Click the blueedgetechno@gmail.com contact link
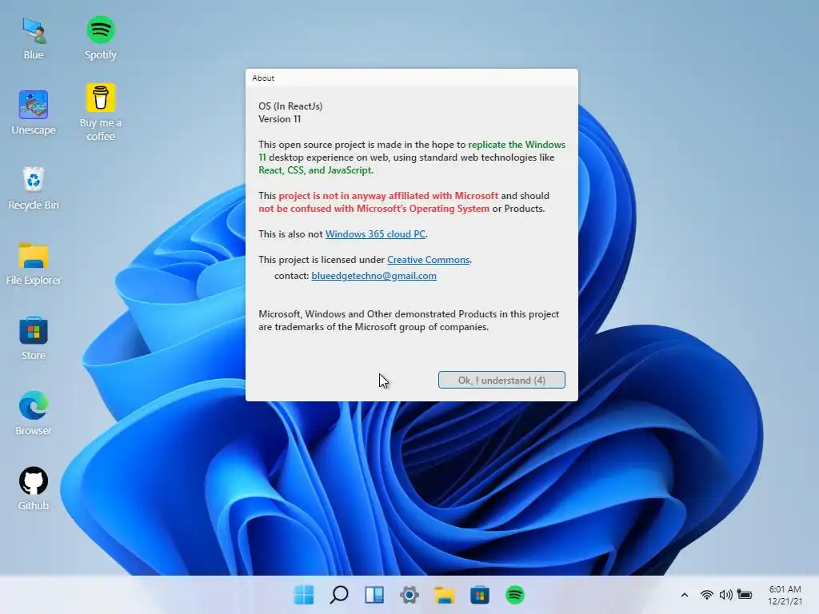The image size is (819, 614). [374, 276]
